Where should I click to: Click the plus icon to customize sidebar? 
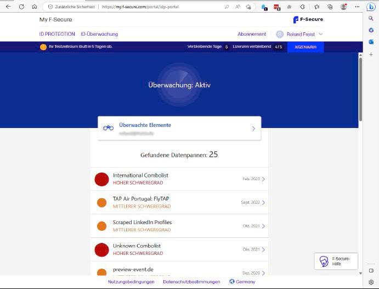tap(371, 55)
